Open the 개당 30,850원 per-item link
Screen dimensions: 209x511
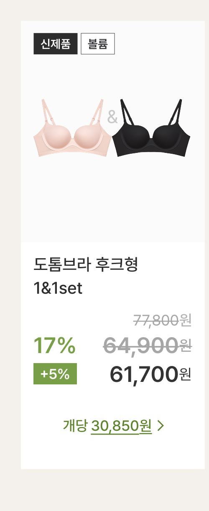click(x=113, y=426)
